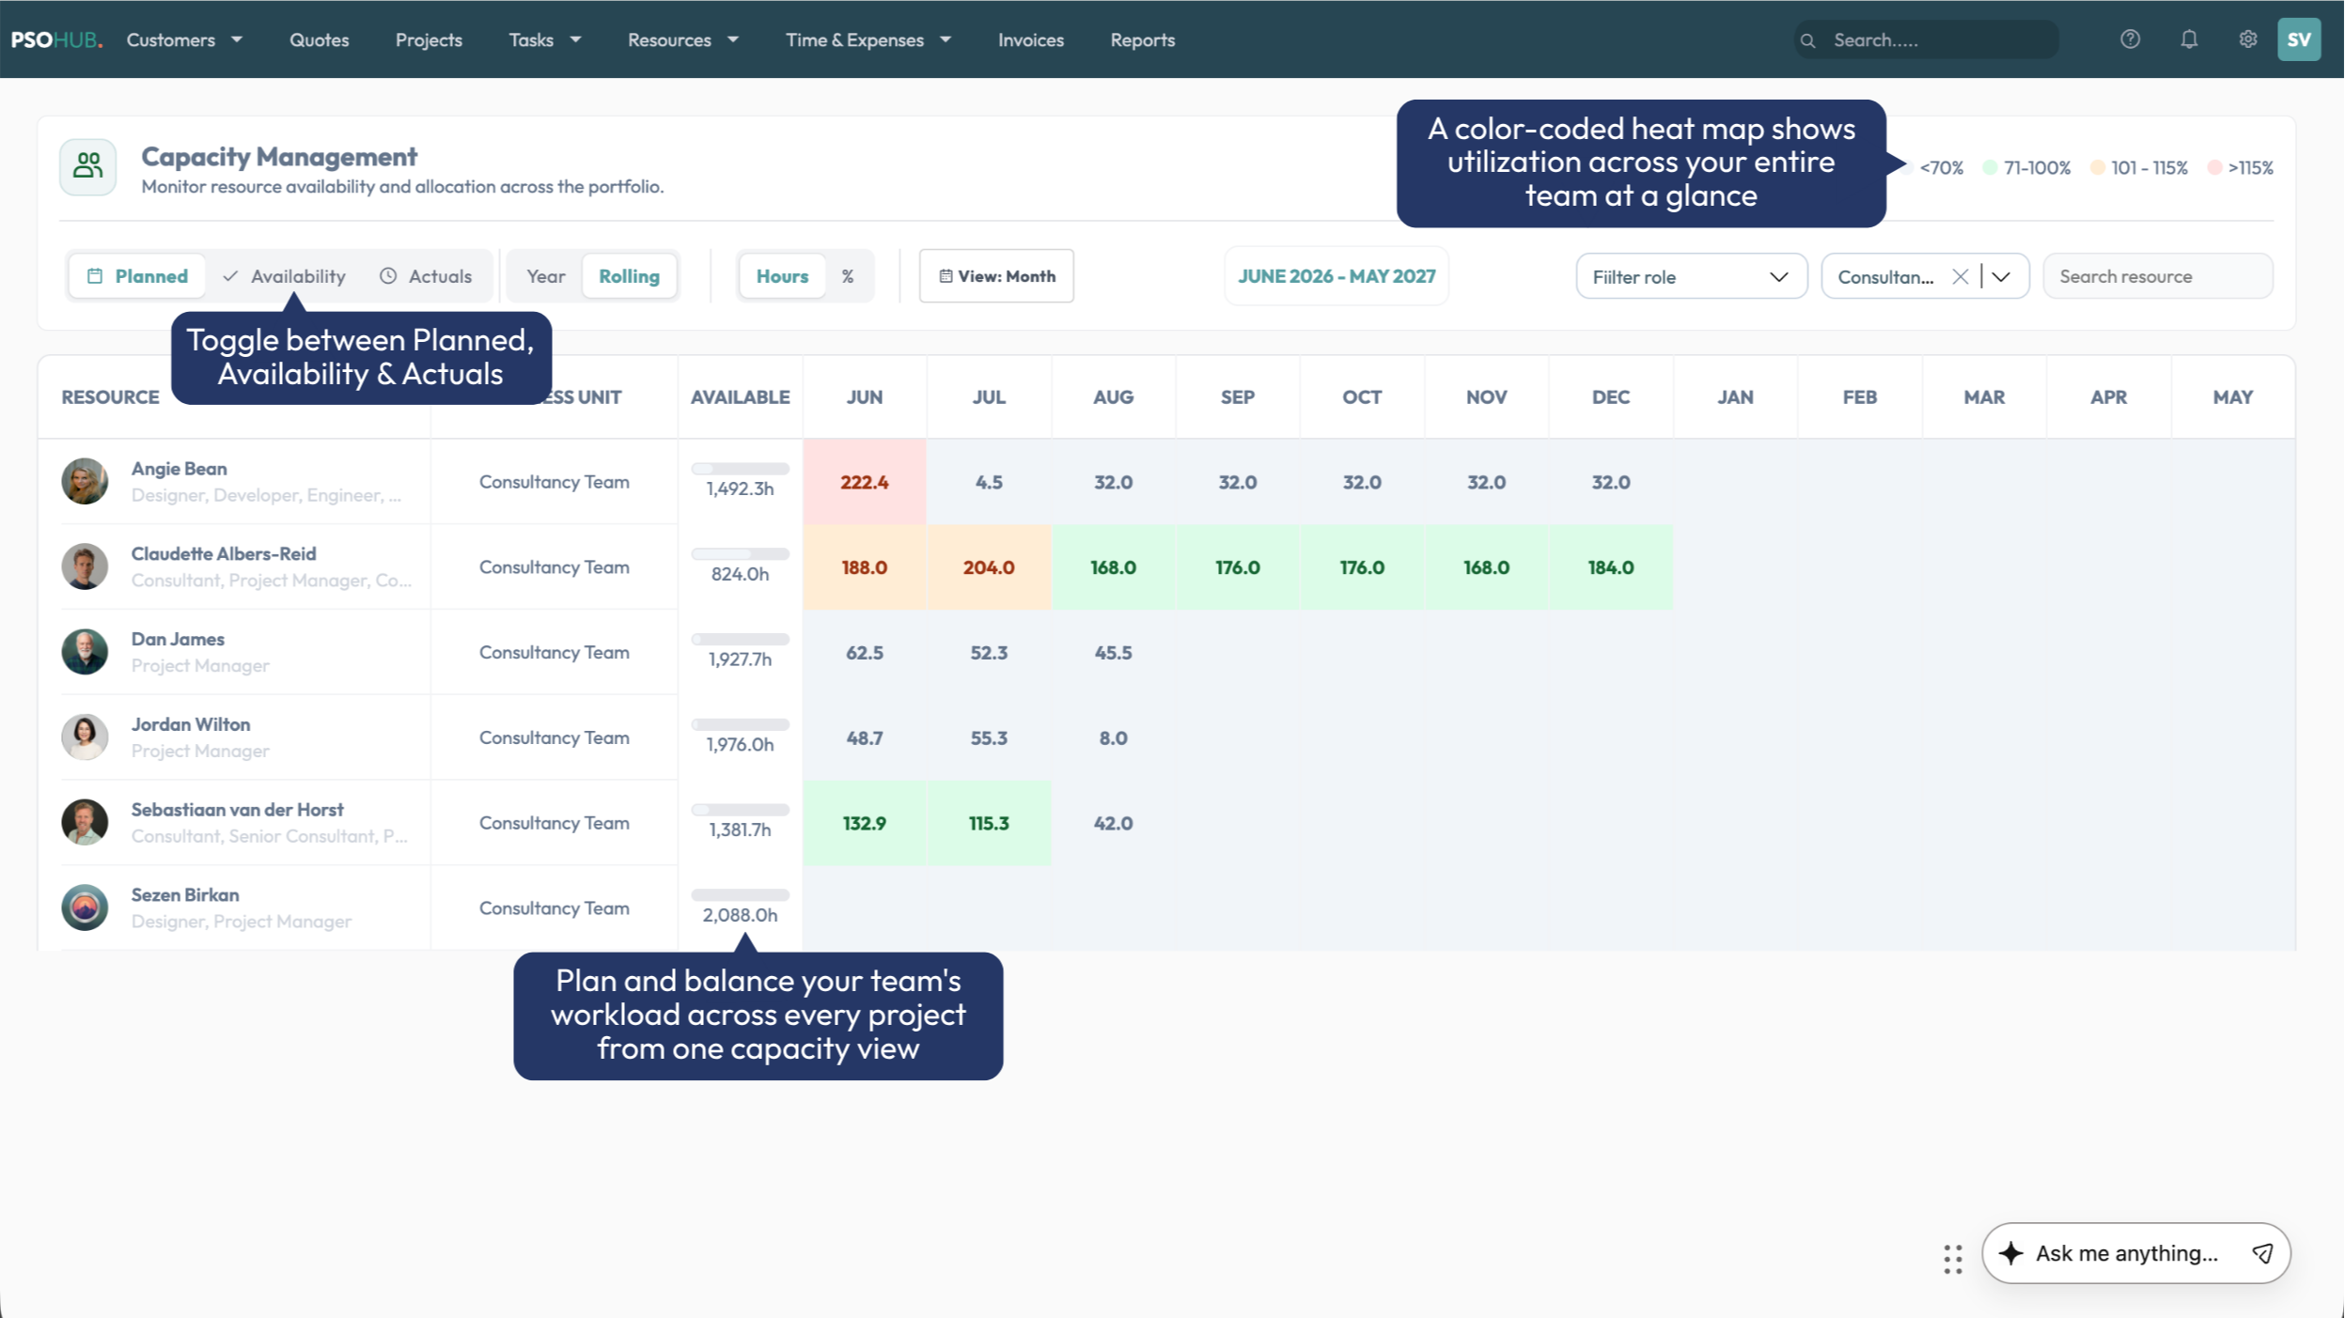This screenshot has width=2345, height=1318.
Task: Click the Search resource field
Action: pyautogui.click(x=2157, y=276)
